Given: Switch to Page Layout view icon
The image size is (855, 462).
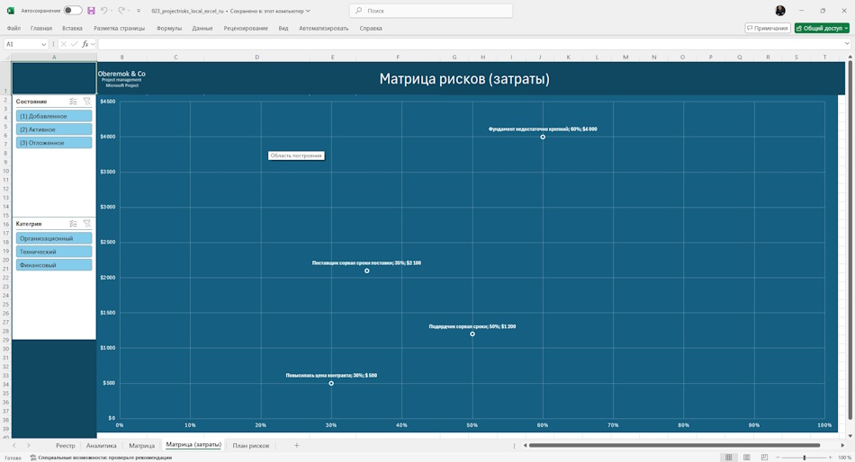Looking at the screenshot, I should click(x=746, y=458).
